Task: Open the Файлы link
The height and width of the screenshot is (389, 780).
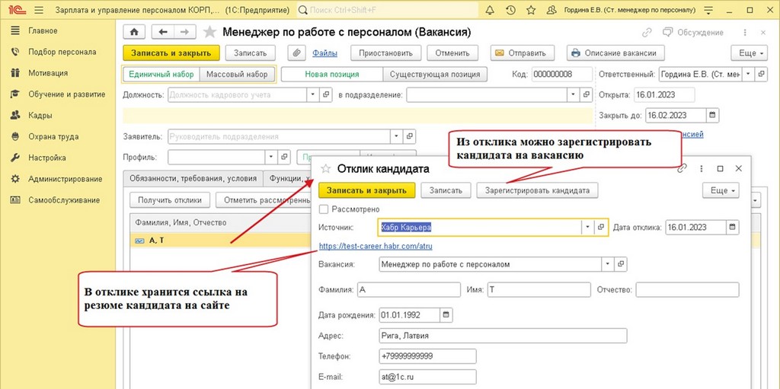Action: point(324,53)
